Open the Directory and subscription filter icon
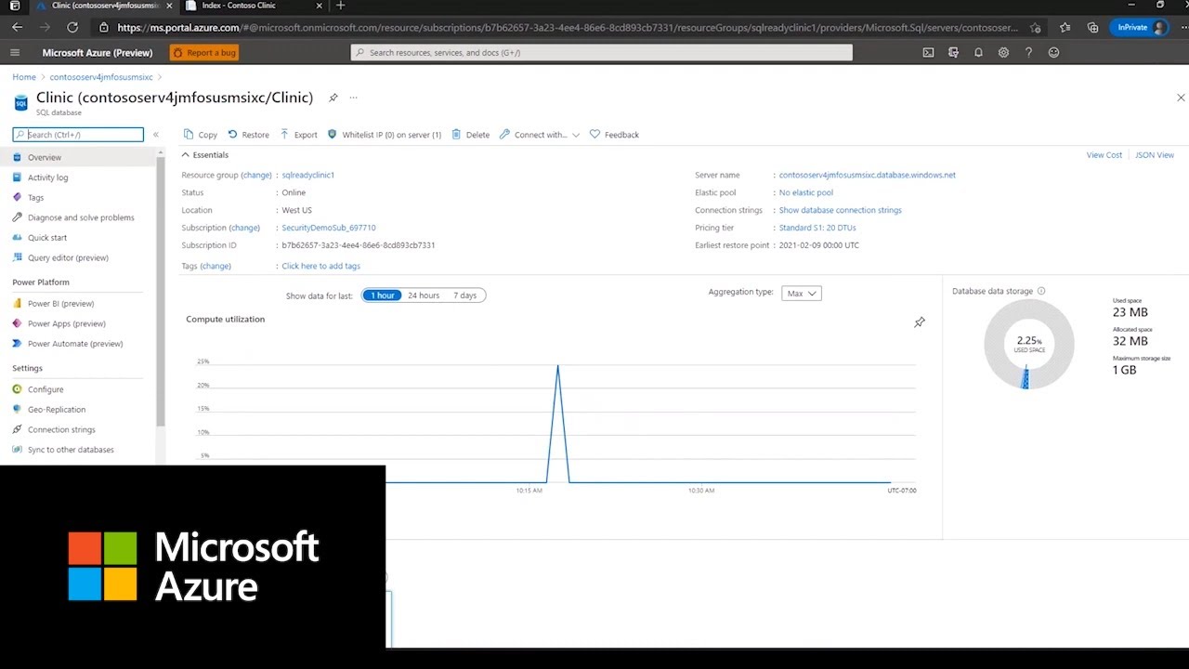Screen dimensions: 1189x669 (x=953, y=53)
